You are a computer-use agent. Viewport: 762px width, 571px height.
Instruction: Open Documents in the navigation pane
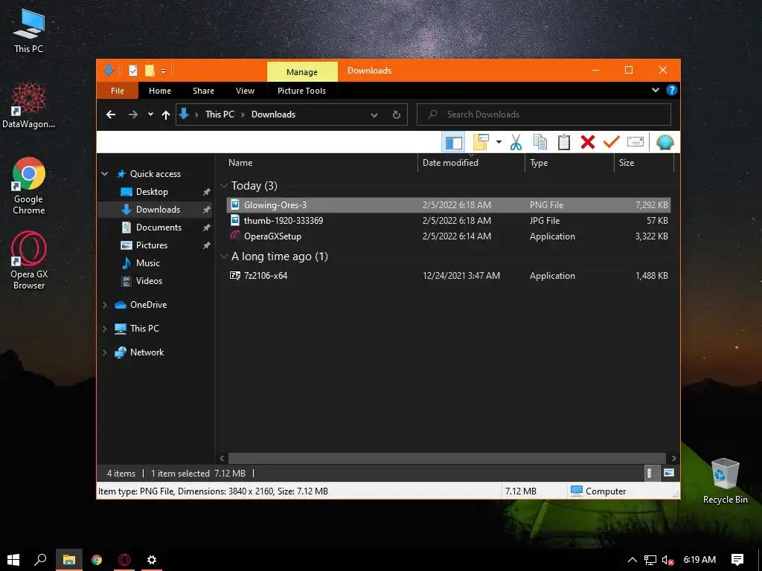159,228
